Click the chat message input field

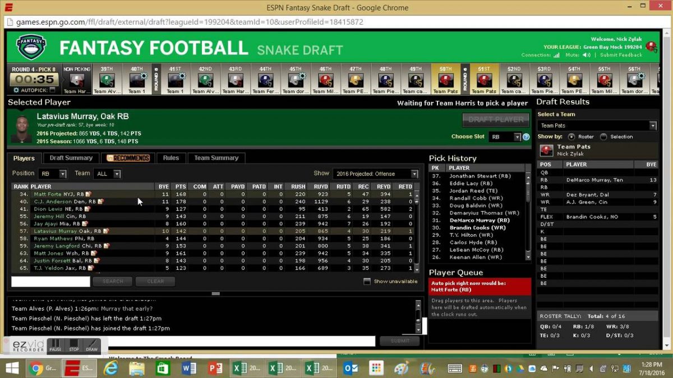pyautogui.click(x=241, y=341)
